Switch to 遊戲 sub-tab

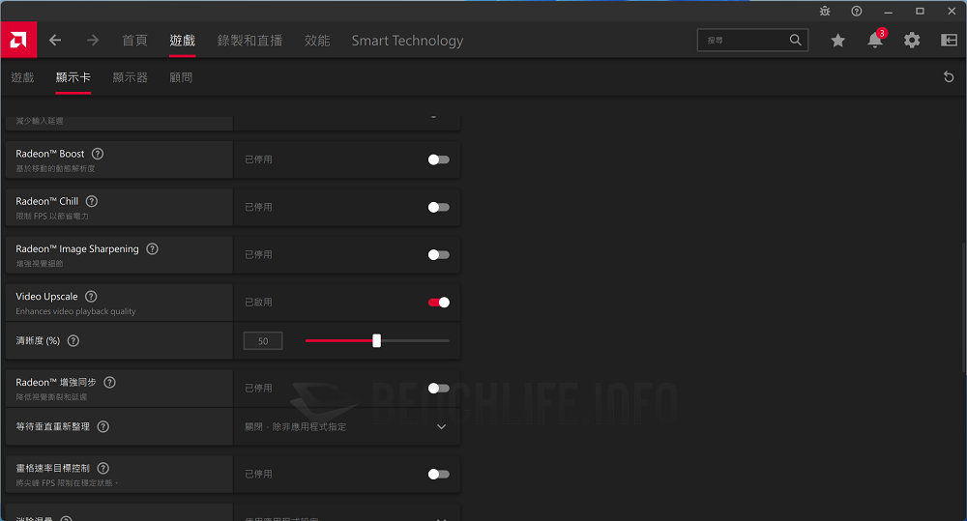click(x=22, y=77)
